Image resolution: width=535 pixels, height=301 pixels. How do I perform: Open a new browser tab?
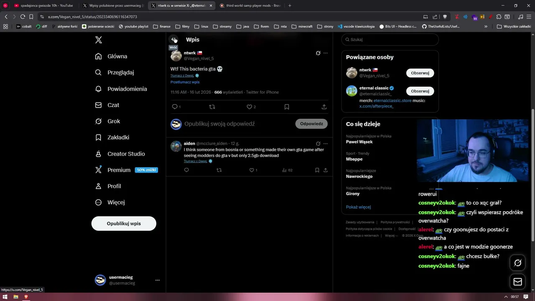pyautogui.click(x=290, y=5)
